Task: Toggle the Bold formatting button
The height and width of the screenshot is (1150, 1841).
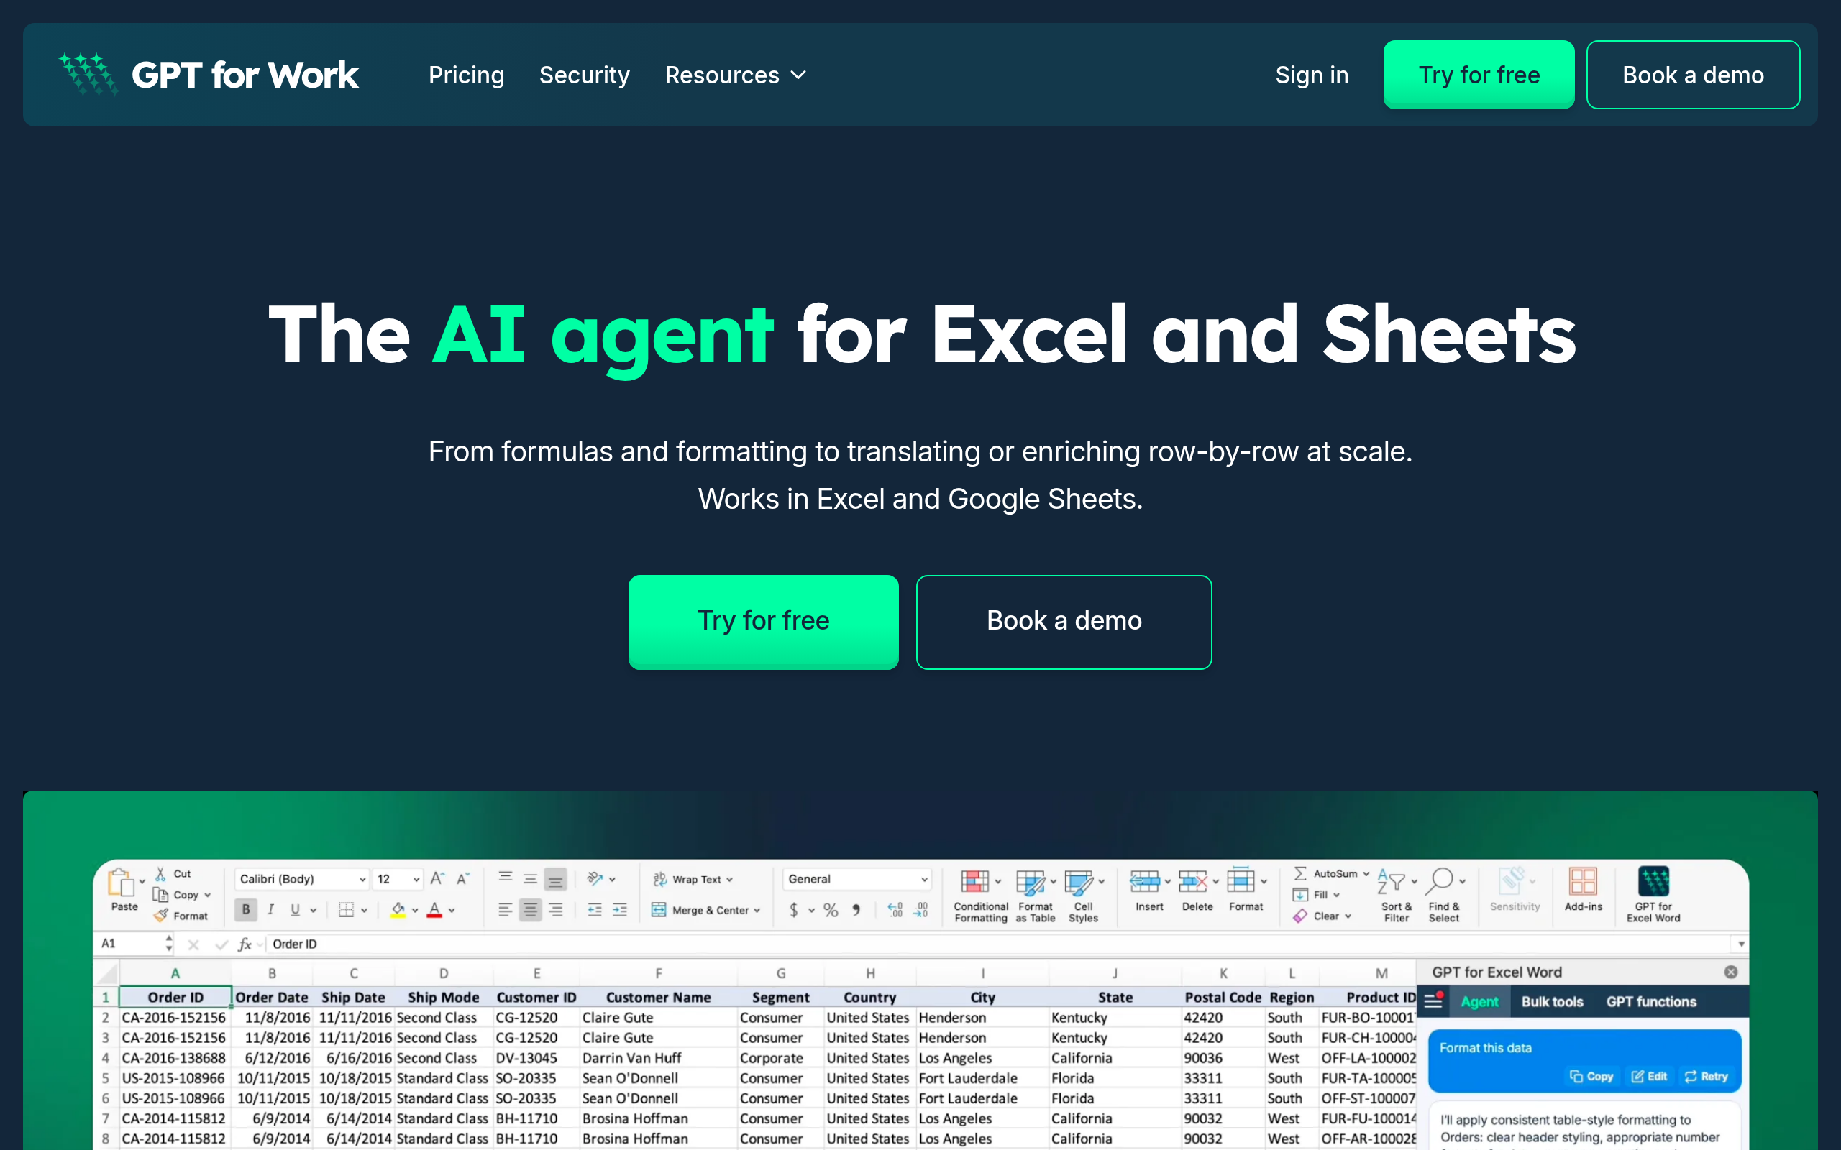Action: click(246, 910)
